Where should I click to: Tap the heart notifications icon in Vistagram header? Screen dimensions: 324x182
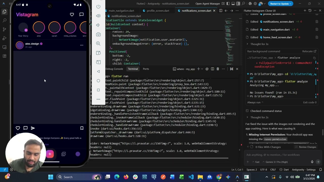click(72, 15)
